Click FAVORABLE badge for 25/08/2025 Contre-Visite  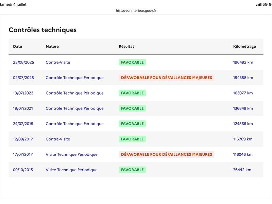(132, 62)
